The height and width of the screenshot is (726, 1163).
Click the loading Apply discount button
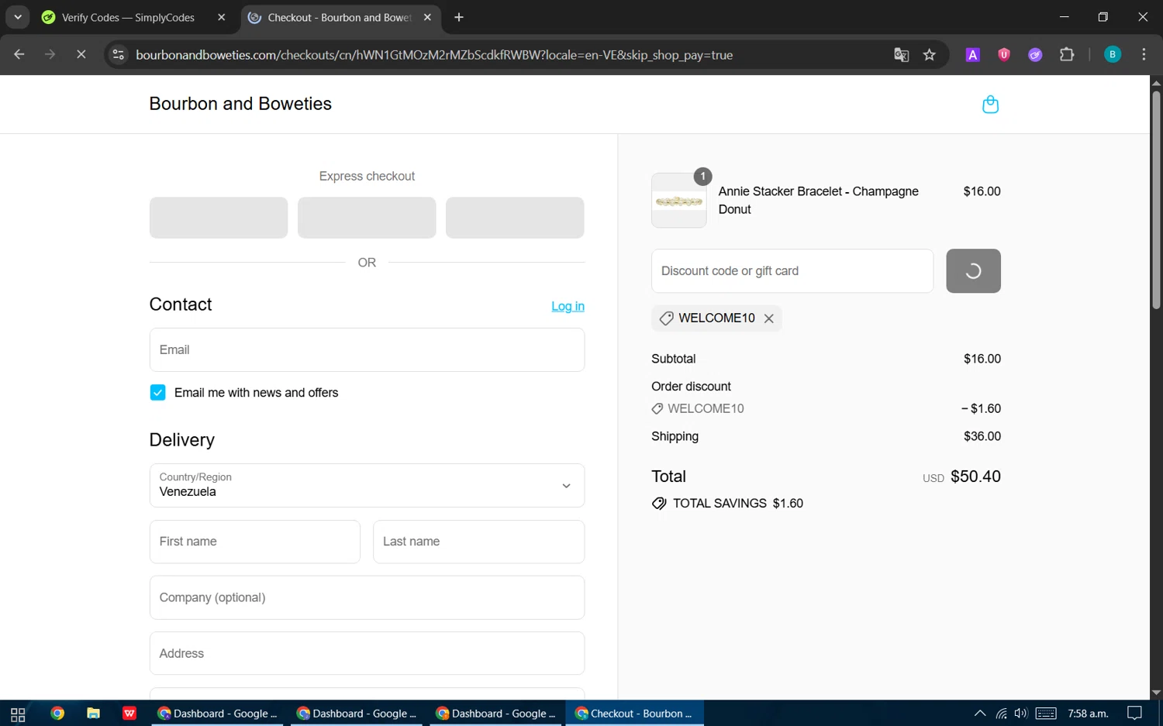click(x=973, y=271)
